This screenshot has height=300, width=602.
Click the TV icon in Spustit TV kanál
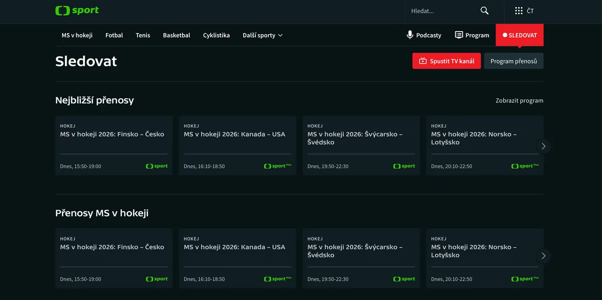[x=423, y=61]
